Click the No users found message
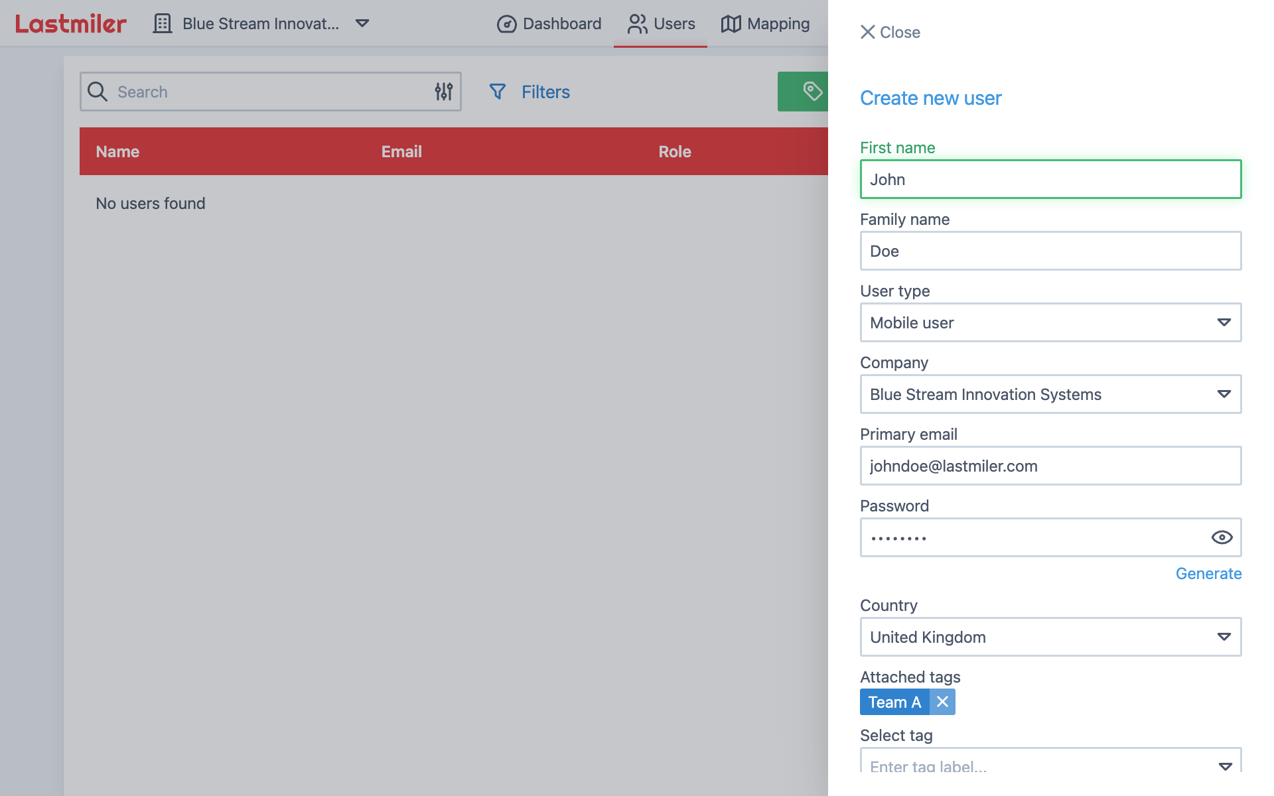The height and width of the screenshot is (796, 1274). (151, 203)
